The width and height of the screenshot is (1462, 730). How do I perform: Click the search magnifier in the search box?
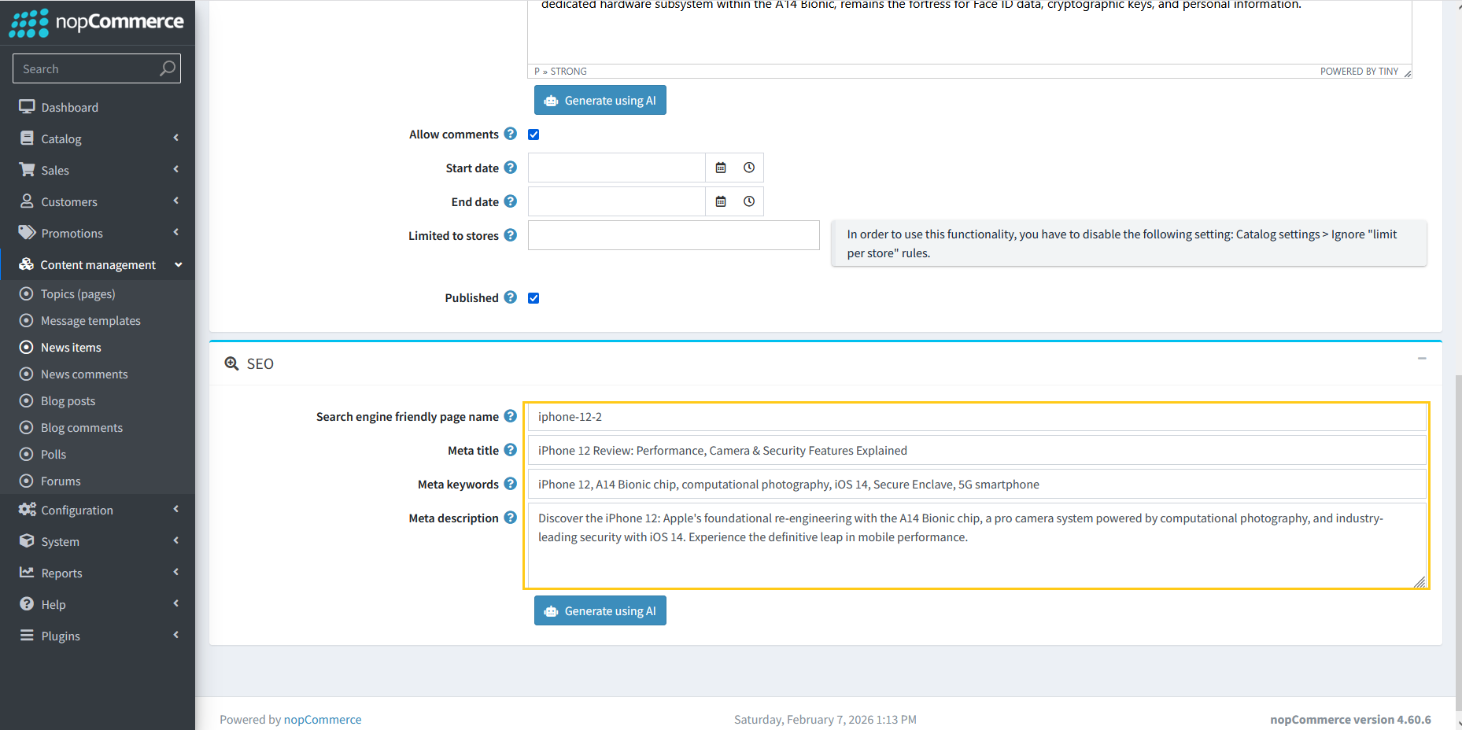coord(167,68)
